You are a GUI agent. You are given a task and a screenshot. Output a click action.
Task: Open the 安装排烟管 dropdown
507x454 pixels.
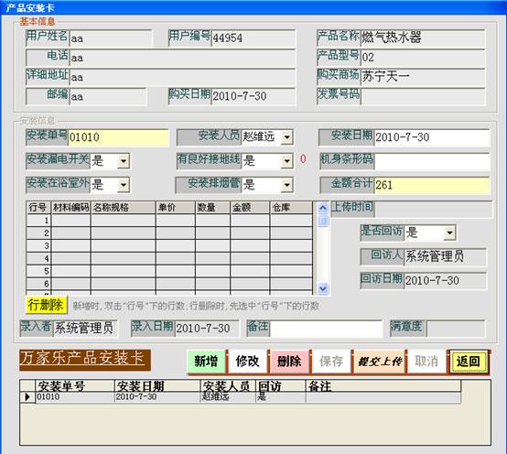pos(286,185)
